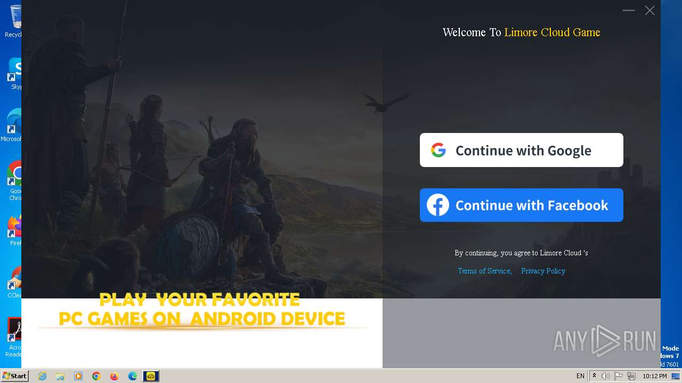Open the network tray icon

[x=631, y=376]
